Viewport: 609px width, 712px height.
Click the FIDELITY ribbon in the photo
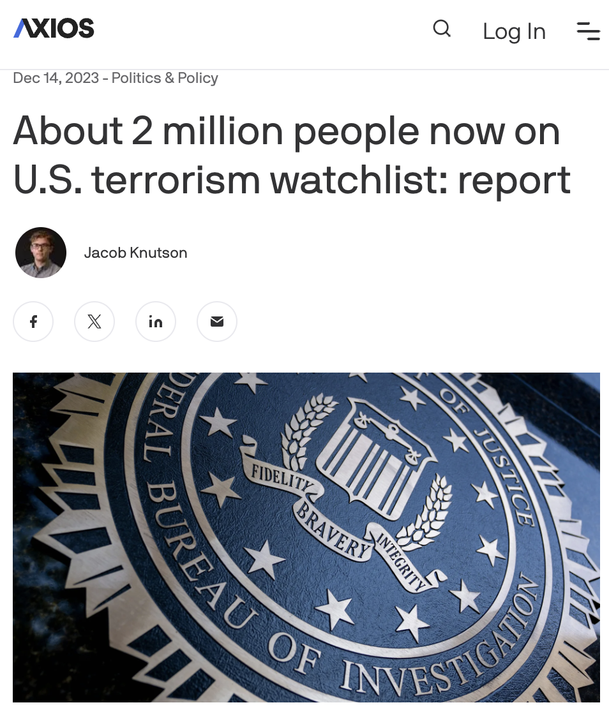click(x=282, y=477)
